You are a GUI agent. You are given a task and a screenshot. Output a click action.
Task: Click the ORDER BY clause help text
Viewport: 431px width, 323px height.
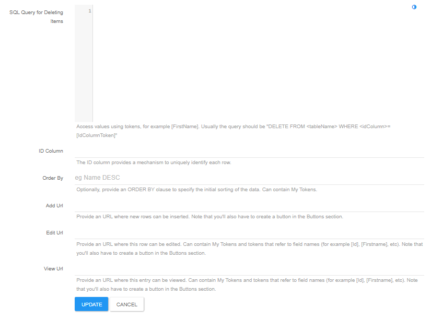[x=196, y=190]
